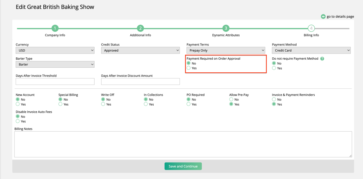This screenshot has height=179, width=363.
Task: Select Yes for Write Off
Action: pos(103,104)
